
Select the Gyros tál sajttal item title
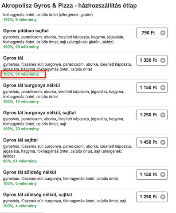[x=20, y=140]
